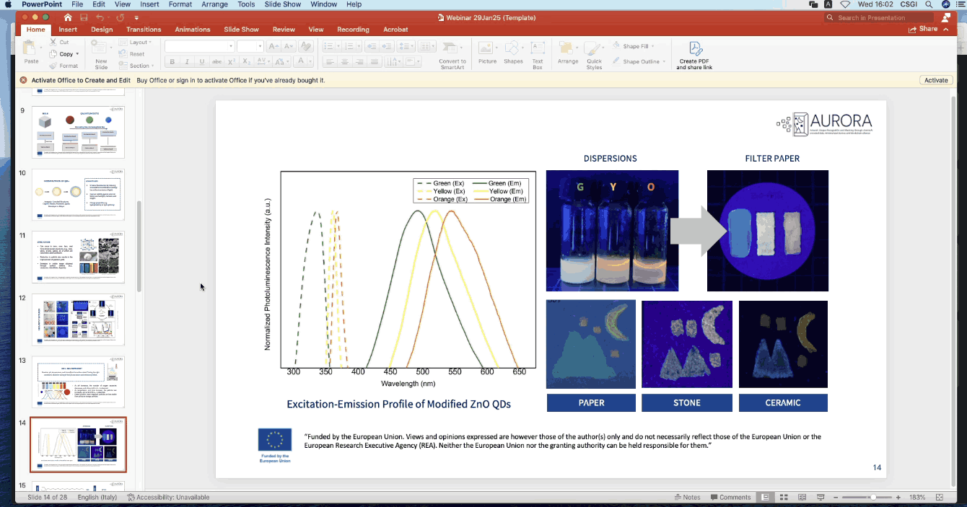Click English (Italy) language in the status bar

(x=98, y=498)
